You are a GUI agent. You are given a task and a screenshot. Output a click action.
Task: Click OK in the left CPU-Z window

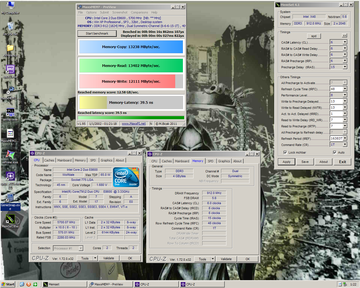[x=130, y=258]
